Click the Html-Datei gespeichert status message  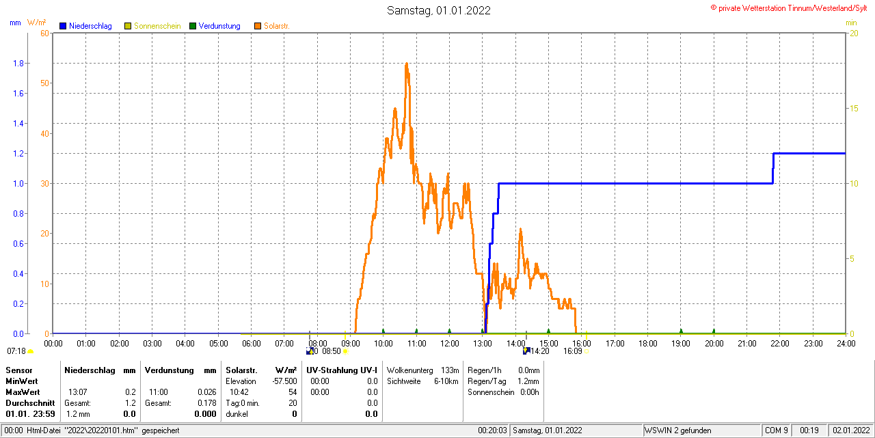pyautogui.click(x=103, y=430)
